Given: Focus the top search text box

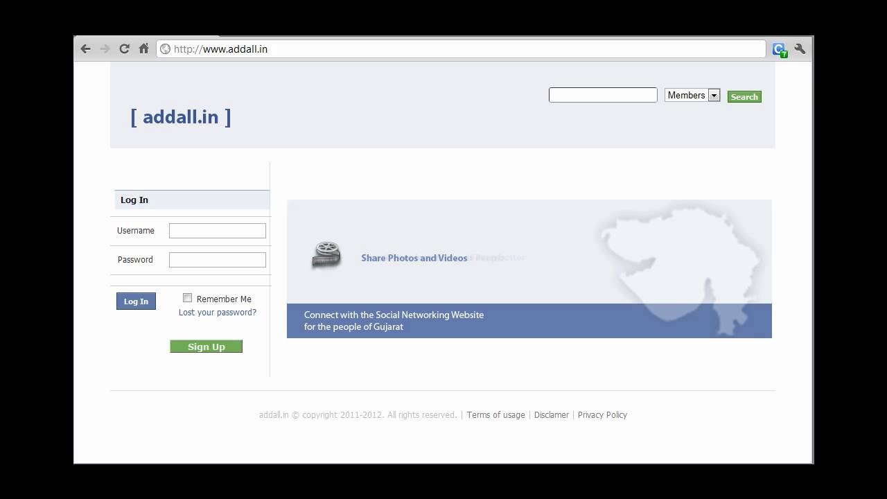Looking at the screenshot, I should tap(603, 95).
